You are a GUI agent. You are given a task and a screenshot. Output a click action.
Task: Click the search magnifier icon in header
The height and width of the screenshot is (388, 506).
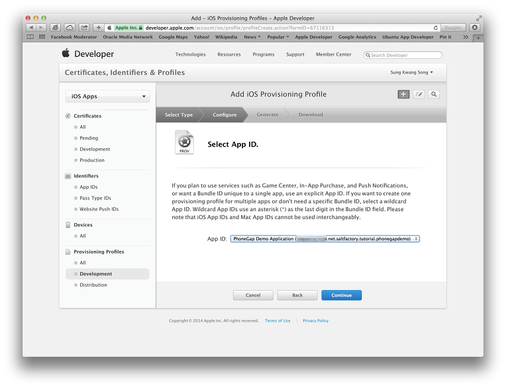[x=434, y=94]
